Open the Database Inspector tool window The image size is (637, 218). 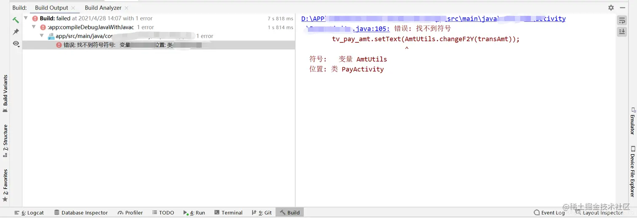pyautogui.click(x=81, y=213)
